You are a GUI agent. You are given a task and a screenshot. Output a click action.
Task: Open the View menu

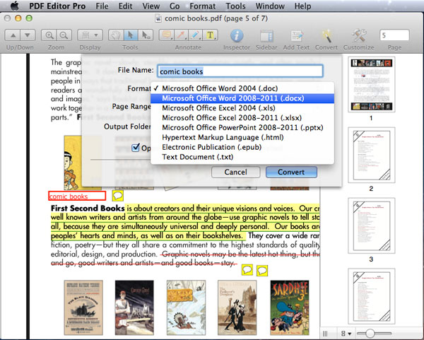point(151,6)
